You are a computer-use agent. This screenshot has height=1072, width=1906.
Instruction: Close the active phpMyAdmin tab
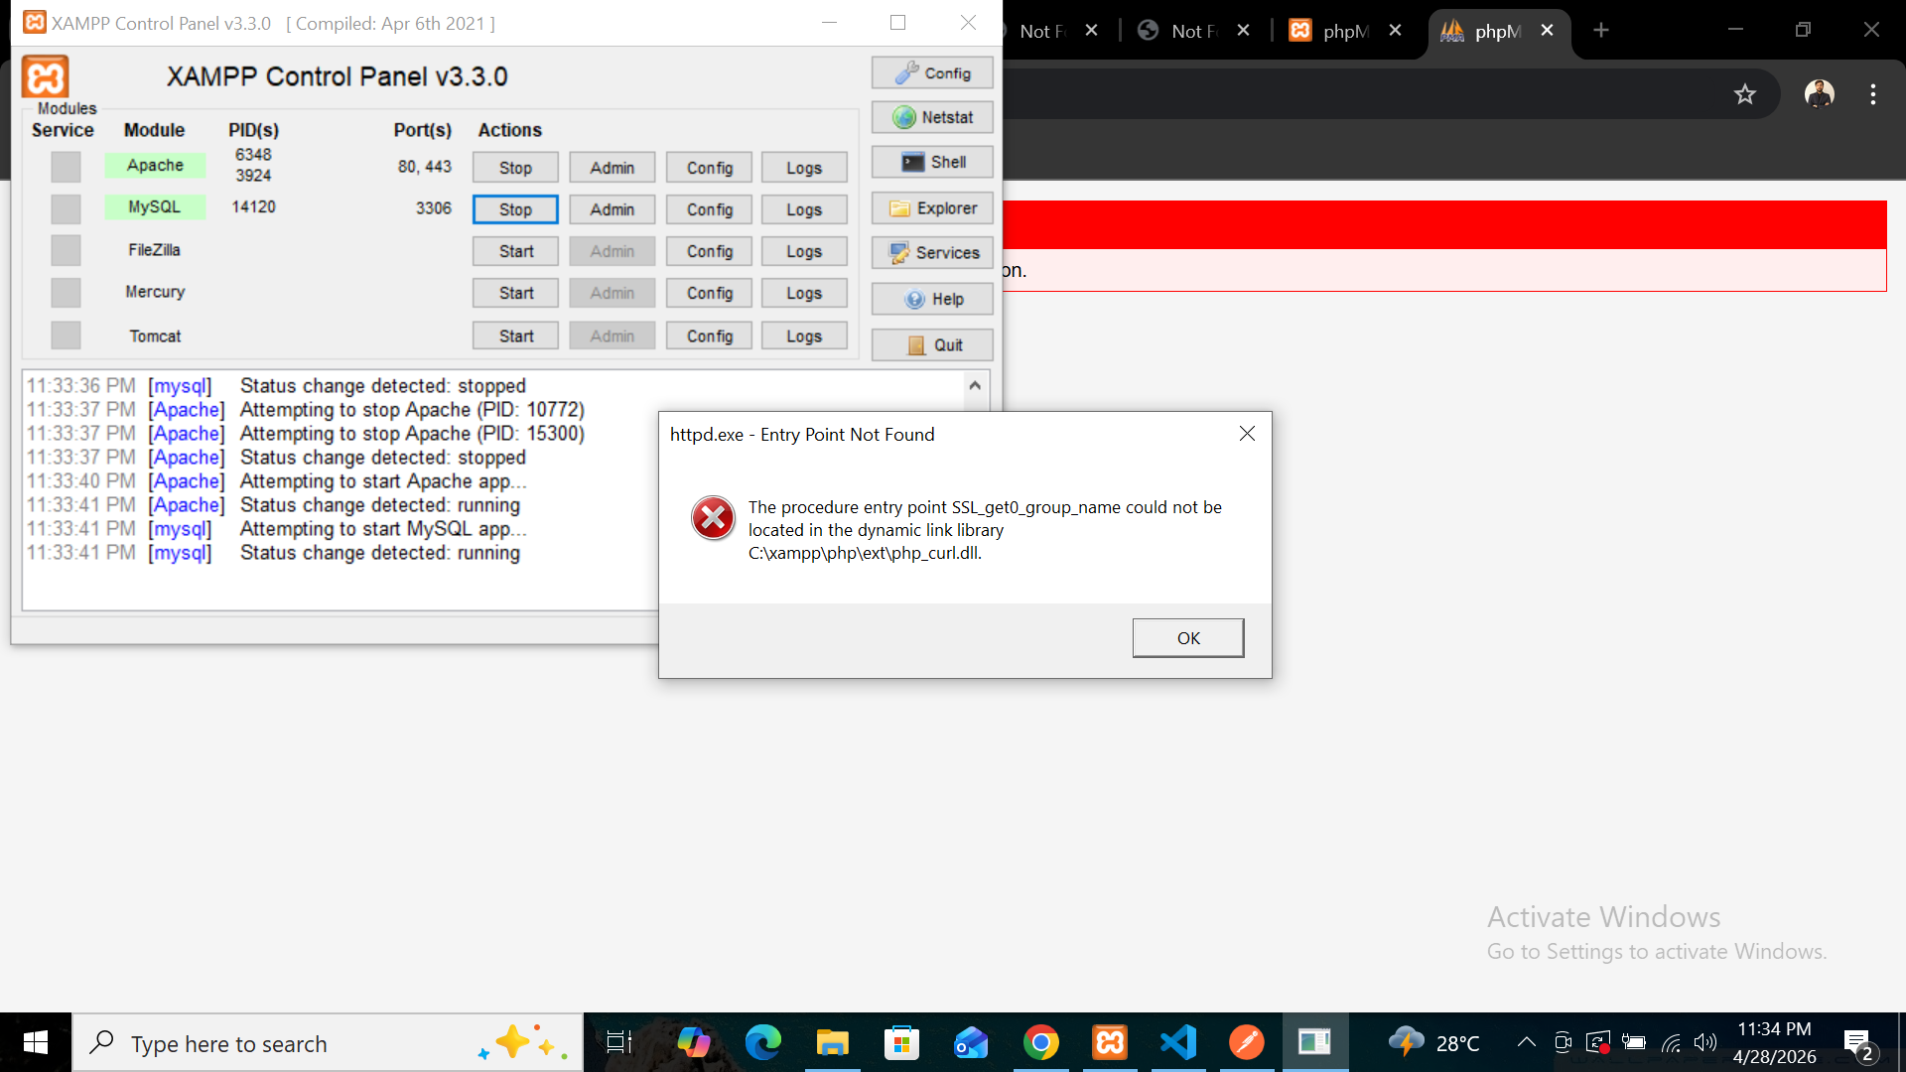1547,31
